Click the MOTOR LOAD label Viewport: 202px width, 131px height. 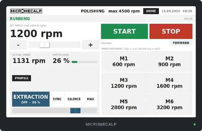(x=61, y=55)
